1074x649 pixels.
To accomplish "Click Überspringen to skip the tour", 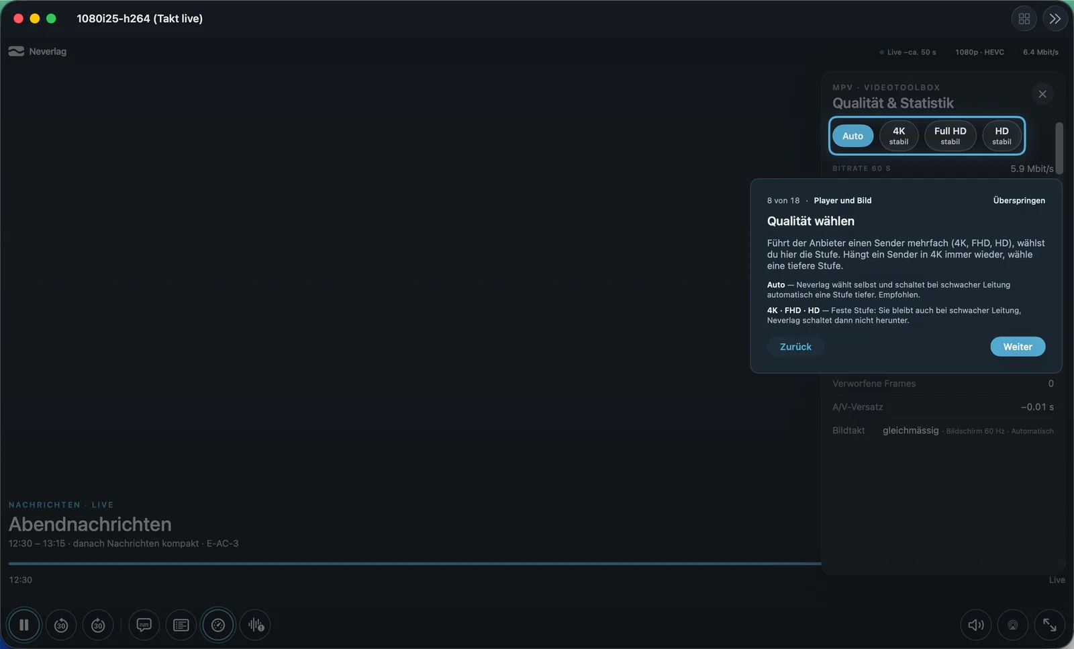I will (1019, 200).
